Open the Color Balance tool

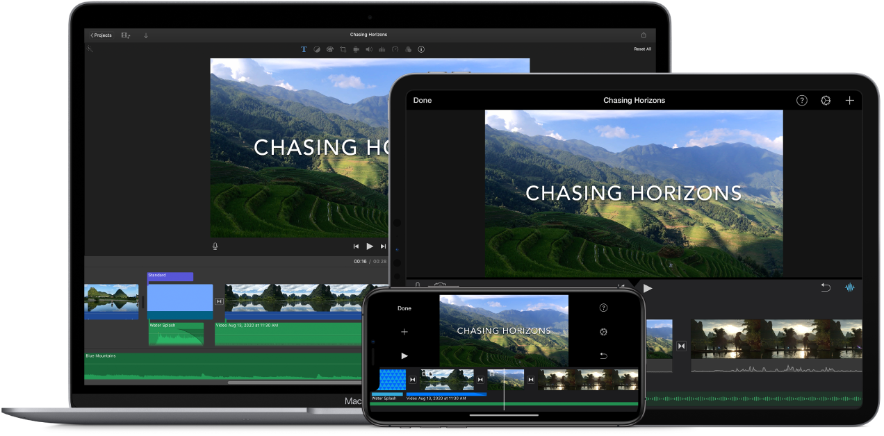(x=317, y=49)
